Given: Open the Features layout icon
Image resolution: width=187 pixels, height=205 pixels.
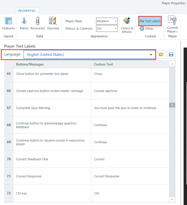Looking at the screenshot, I should [8, 23].
